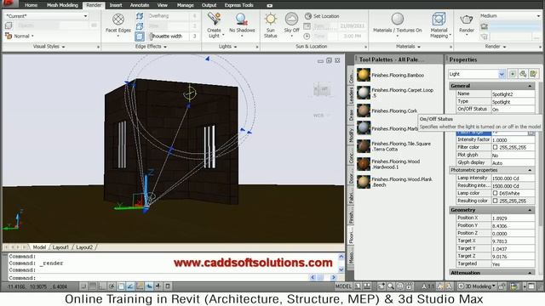The width and height of the screenshot is (545, 306).
Task: Click the Silhouette width value field
Action: (194, 36)
